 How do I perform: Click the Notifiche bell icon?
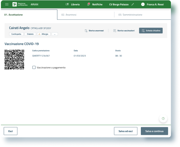88,4
